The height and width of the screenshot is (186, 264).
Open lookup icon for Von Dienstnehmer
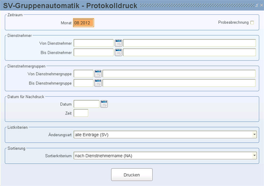pyautogui.click(x=118, y=43)
